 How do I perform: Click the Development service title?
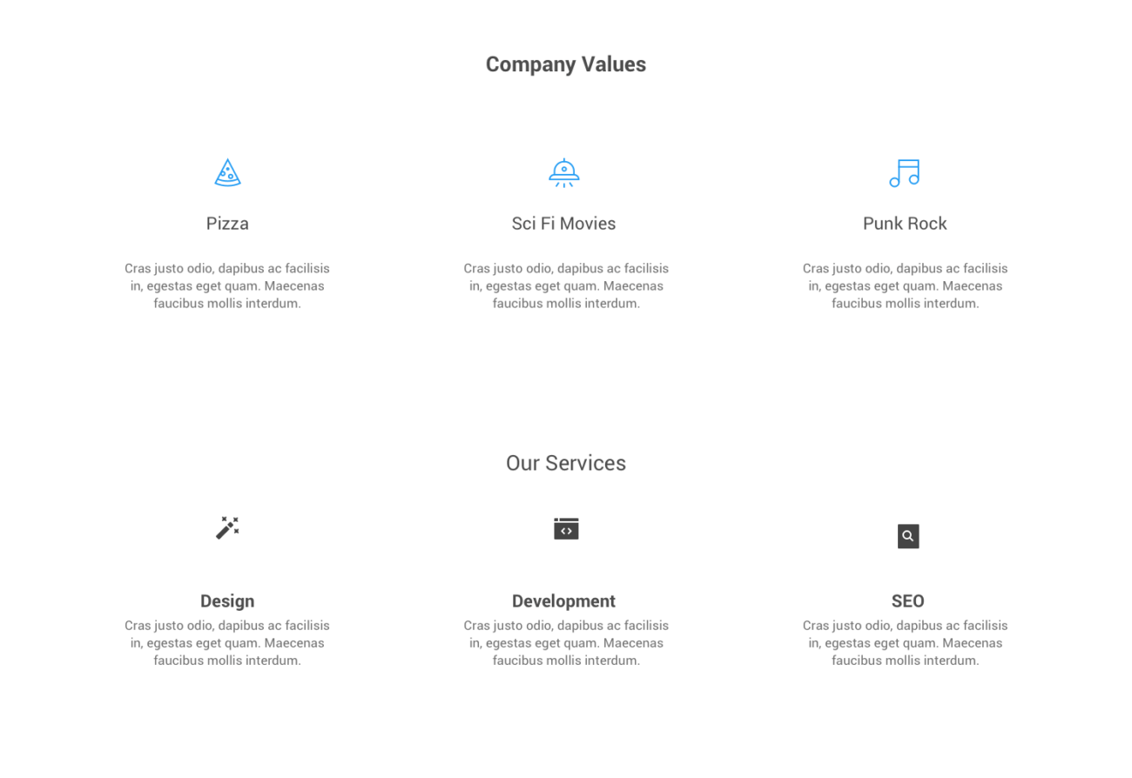coord(563,600)
